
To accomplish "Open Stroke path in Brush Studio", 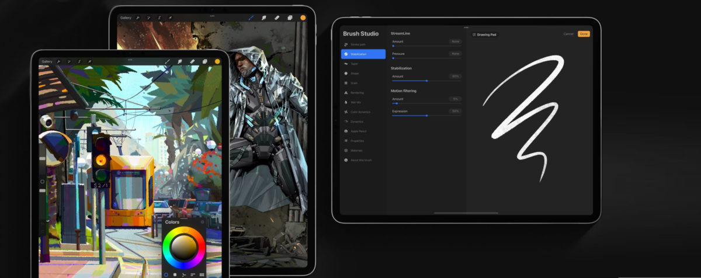I will 363,44.
